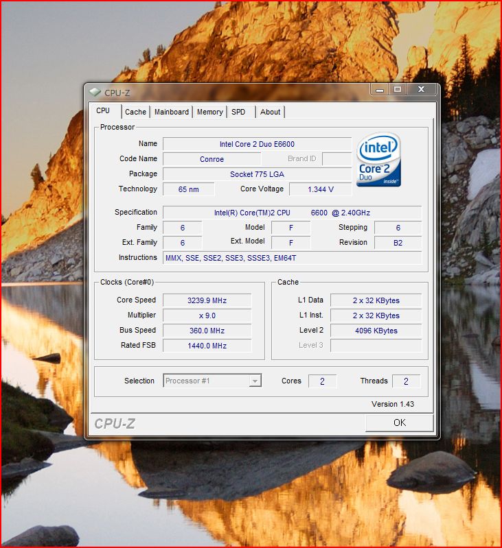This screenshot has width=502, height=548.
Task: Click the Intel Core 2 Duo logo
Action: (378, 160)
